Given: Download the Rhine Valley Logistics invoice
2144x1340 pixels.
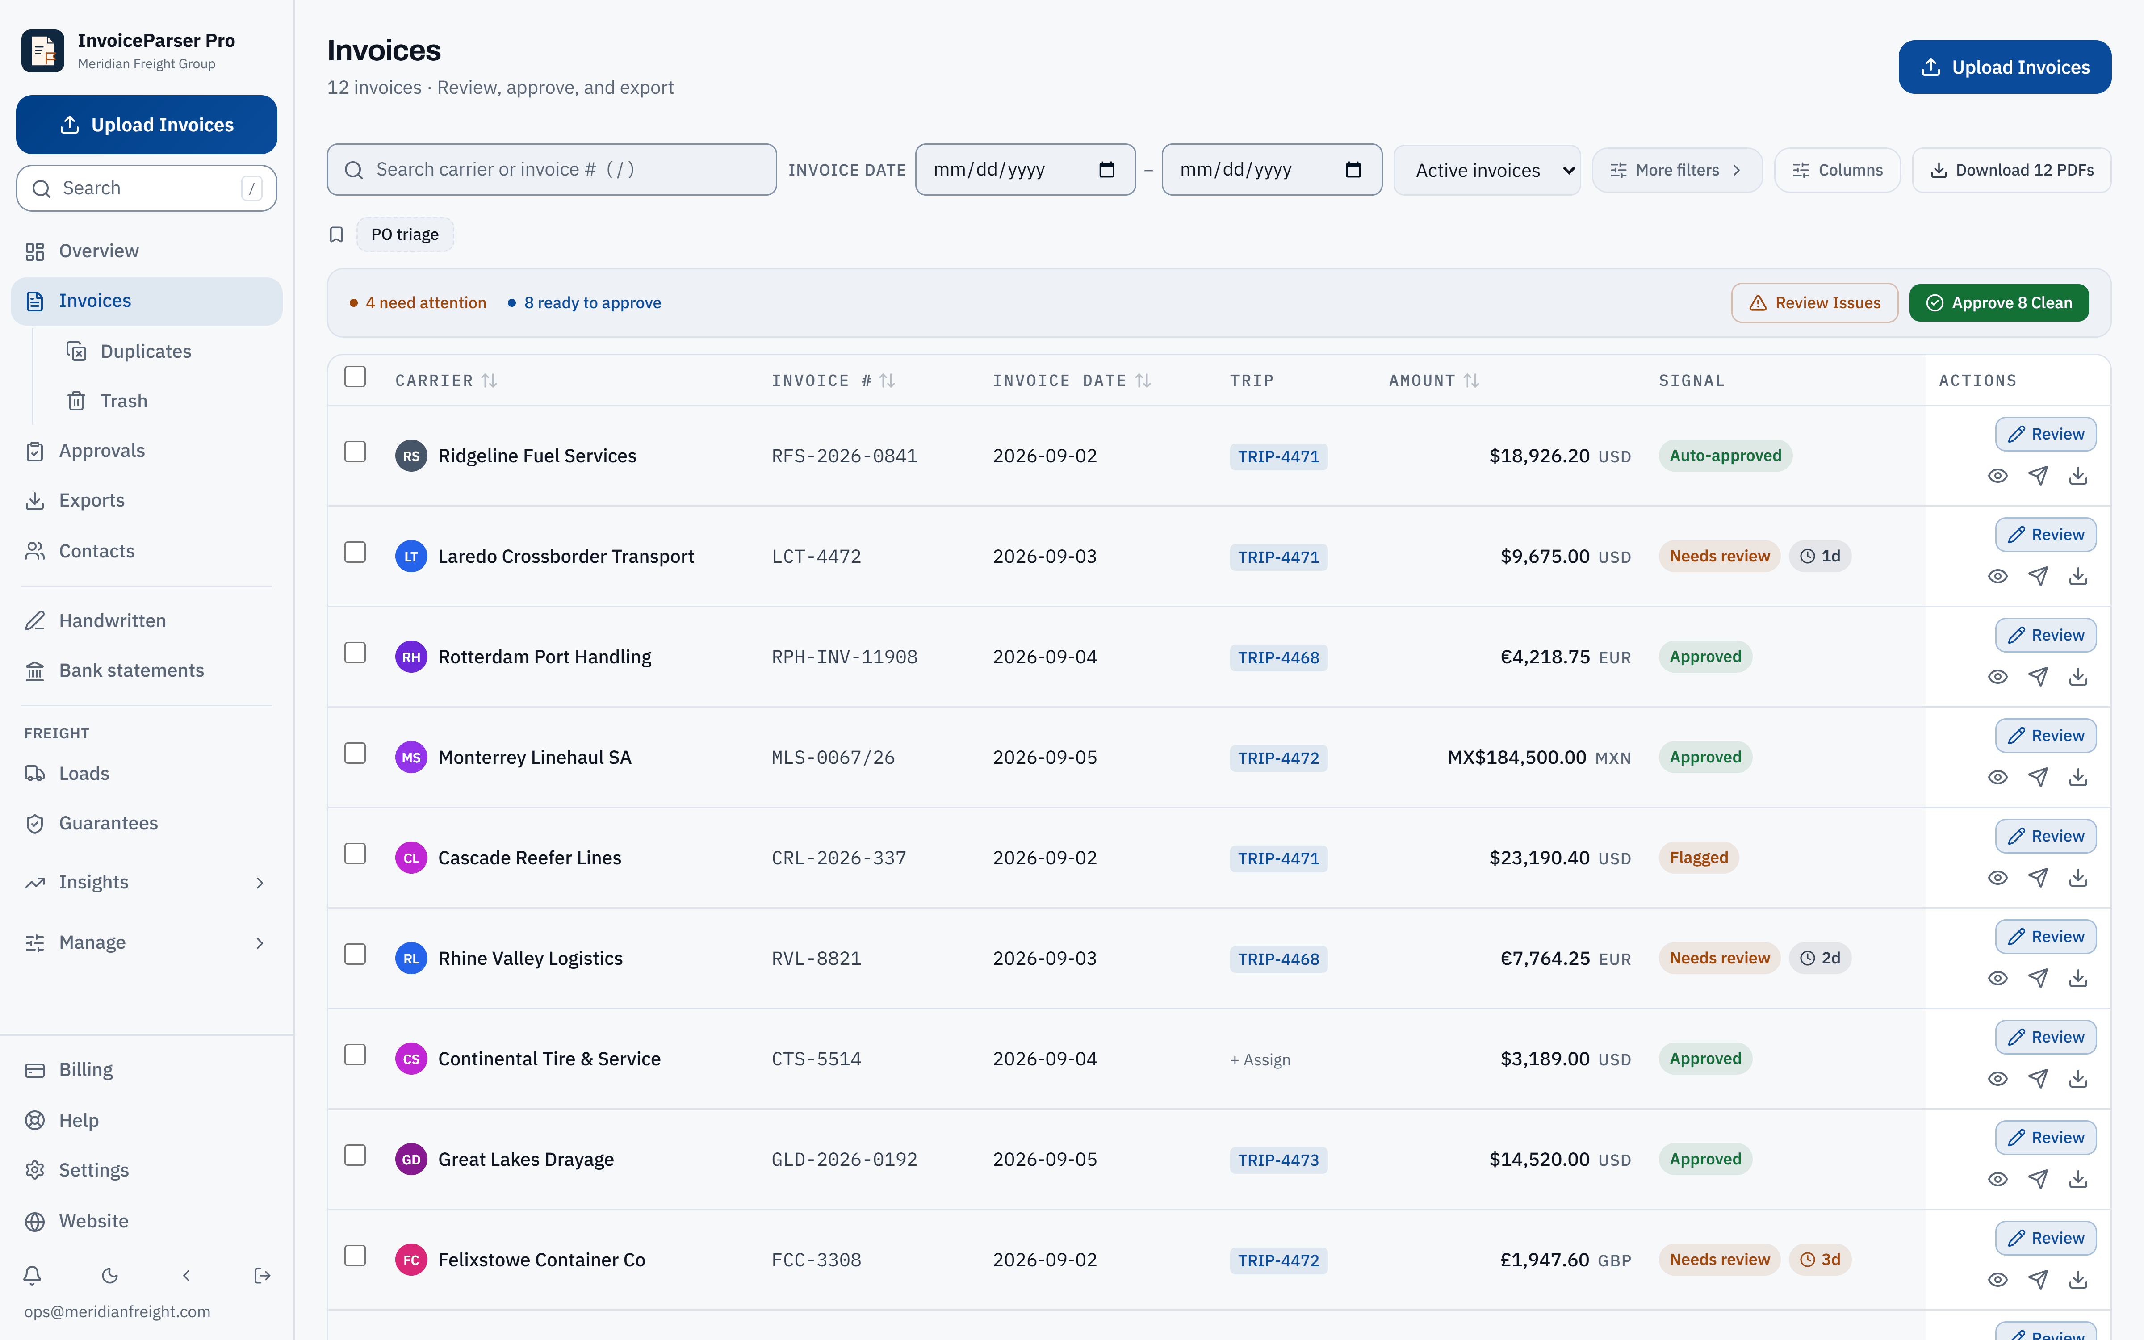Looking at the screenshot, I should coord(2077,978).
